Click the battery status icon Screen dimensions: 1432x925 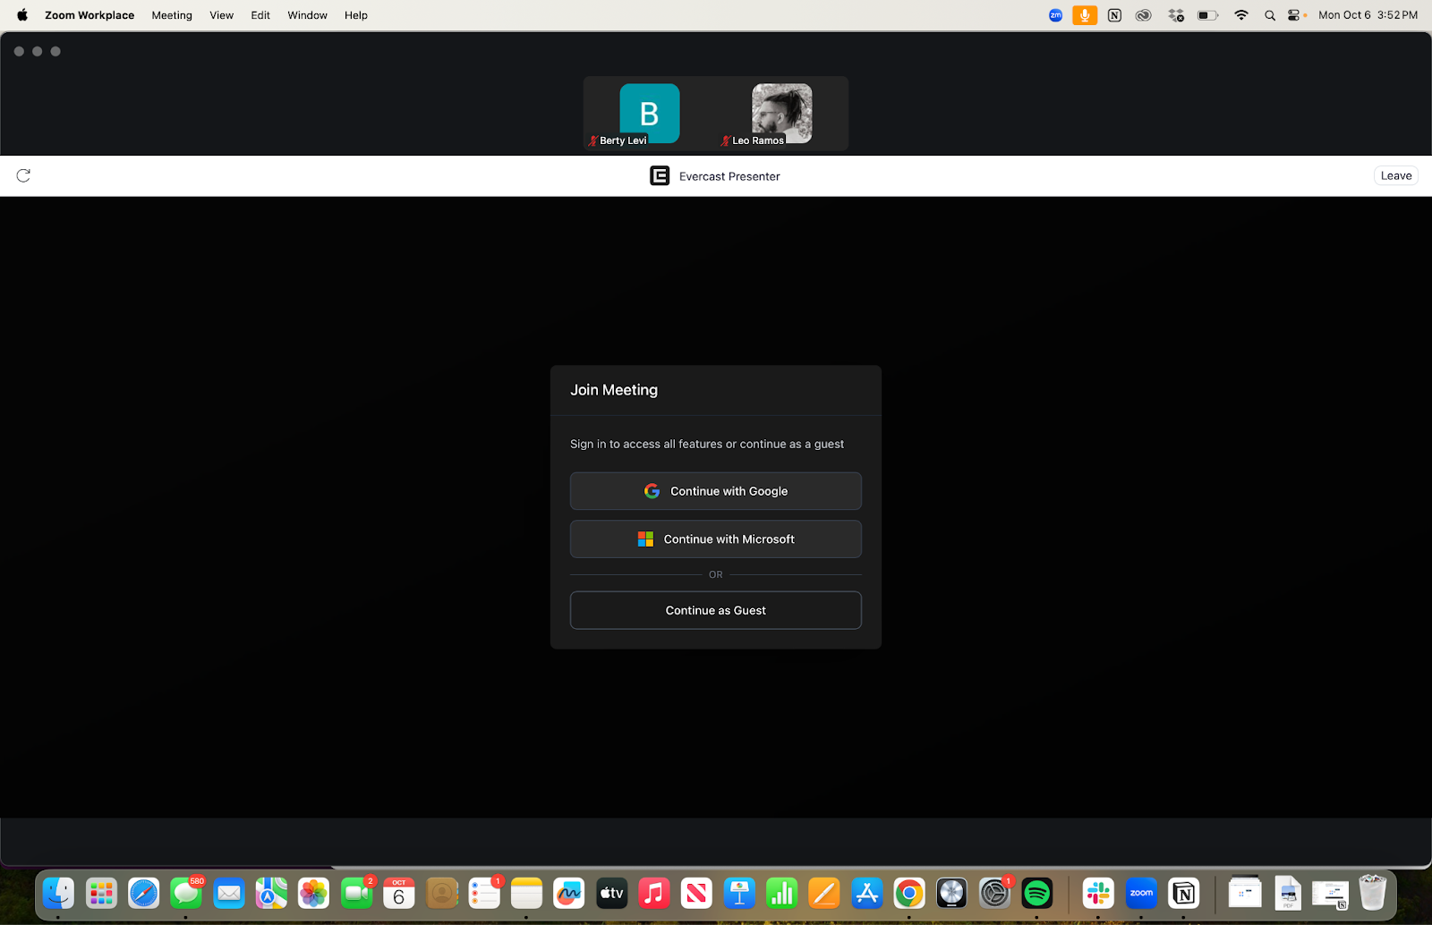point(1207,15)
